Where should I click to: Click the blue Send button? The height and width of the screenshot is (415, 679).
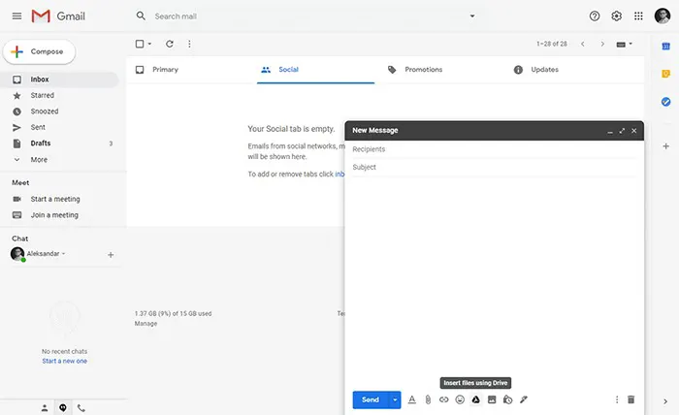click(x=371, y=399)
